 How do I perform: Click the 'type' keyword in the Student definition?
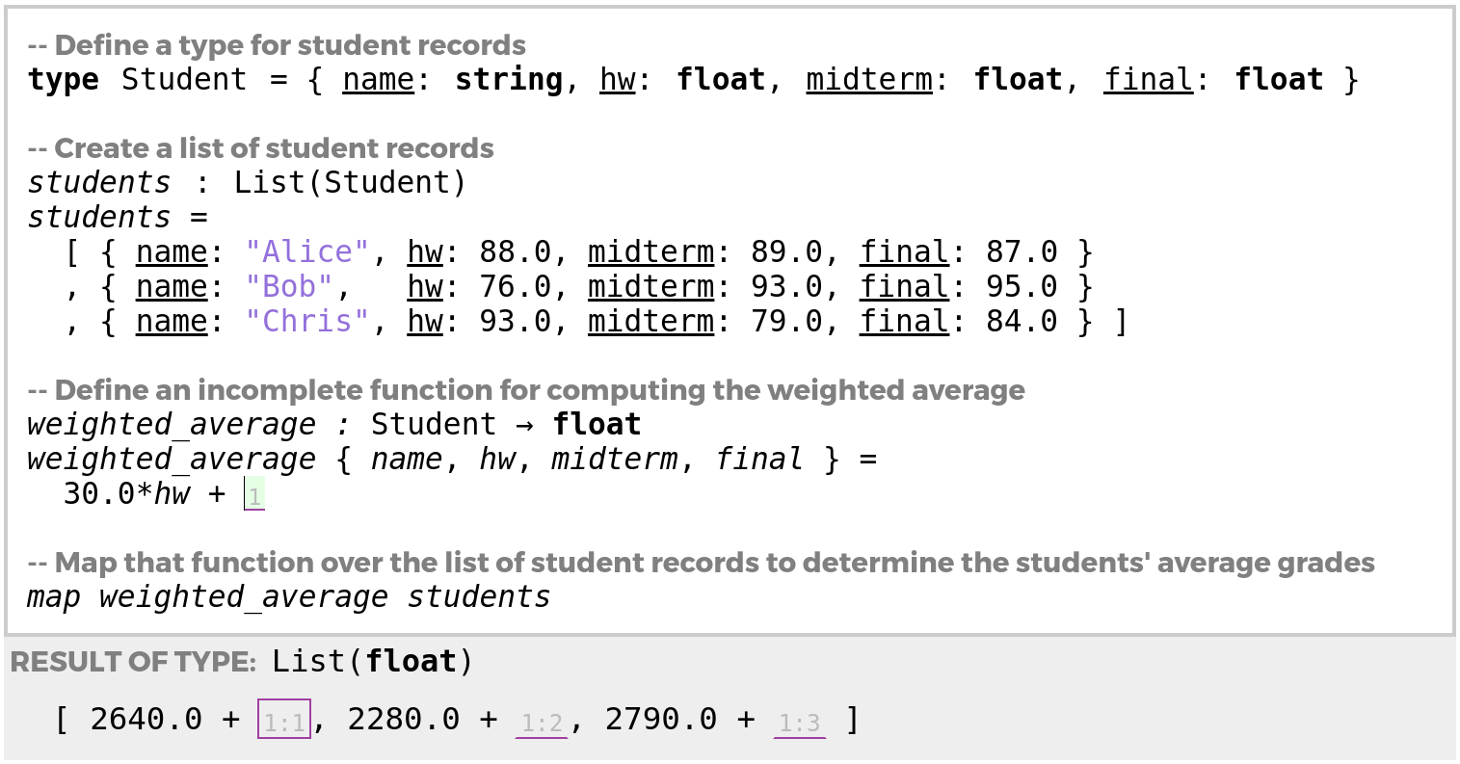click(x=64, y=80)
